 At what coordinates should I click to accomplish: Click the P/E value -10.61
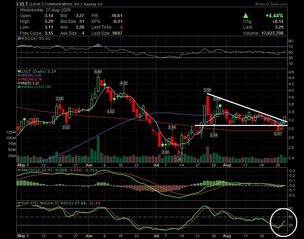tap(116, 16)
